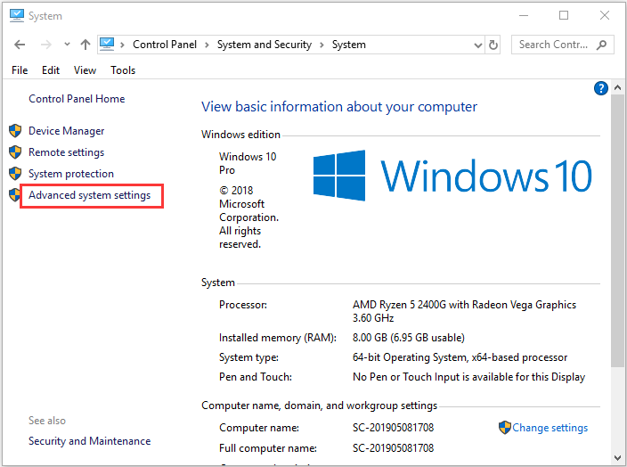Open the blue Help question mark
Screen dimensions: 627x467
[x=601, y=88]
